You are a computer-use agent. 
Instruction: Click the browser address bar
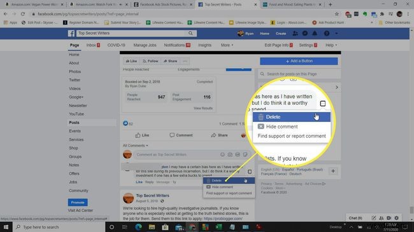182,14
